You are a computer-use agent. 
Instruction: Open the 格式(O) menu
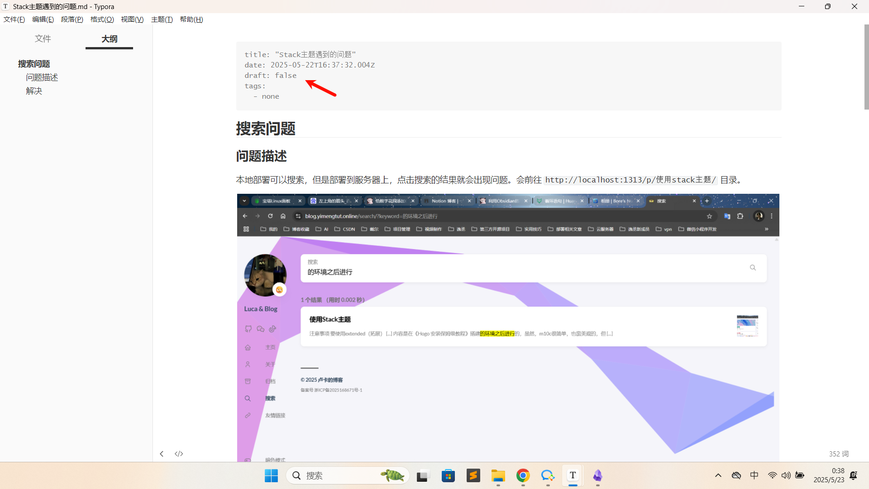click(102, 19)
